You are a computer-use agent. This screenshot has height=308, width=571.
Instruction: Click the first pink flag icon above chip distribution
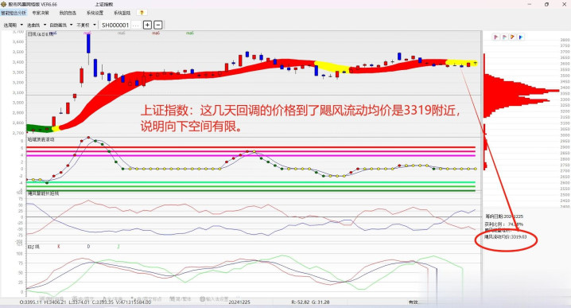click(495, 37)
